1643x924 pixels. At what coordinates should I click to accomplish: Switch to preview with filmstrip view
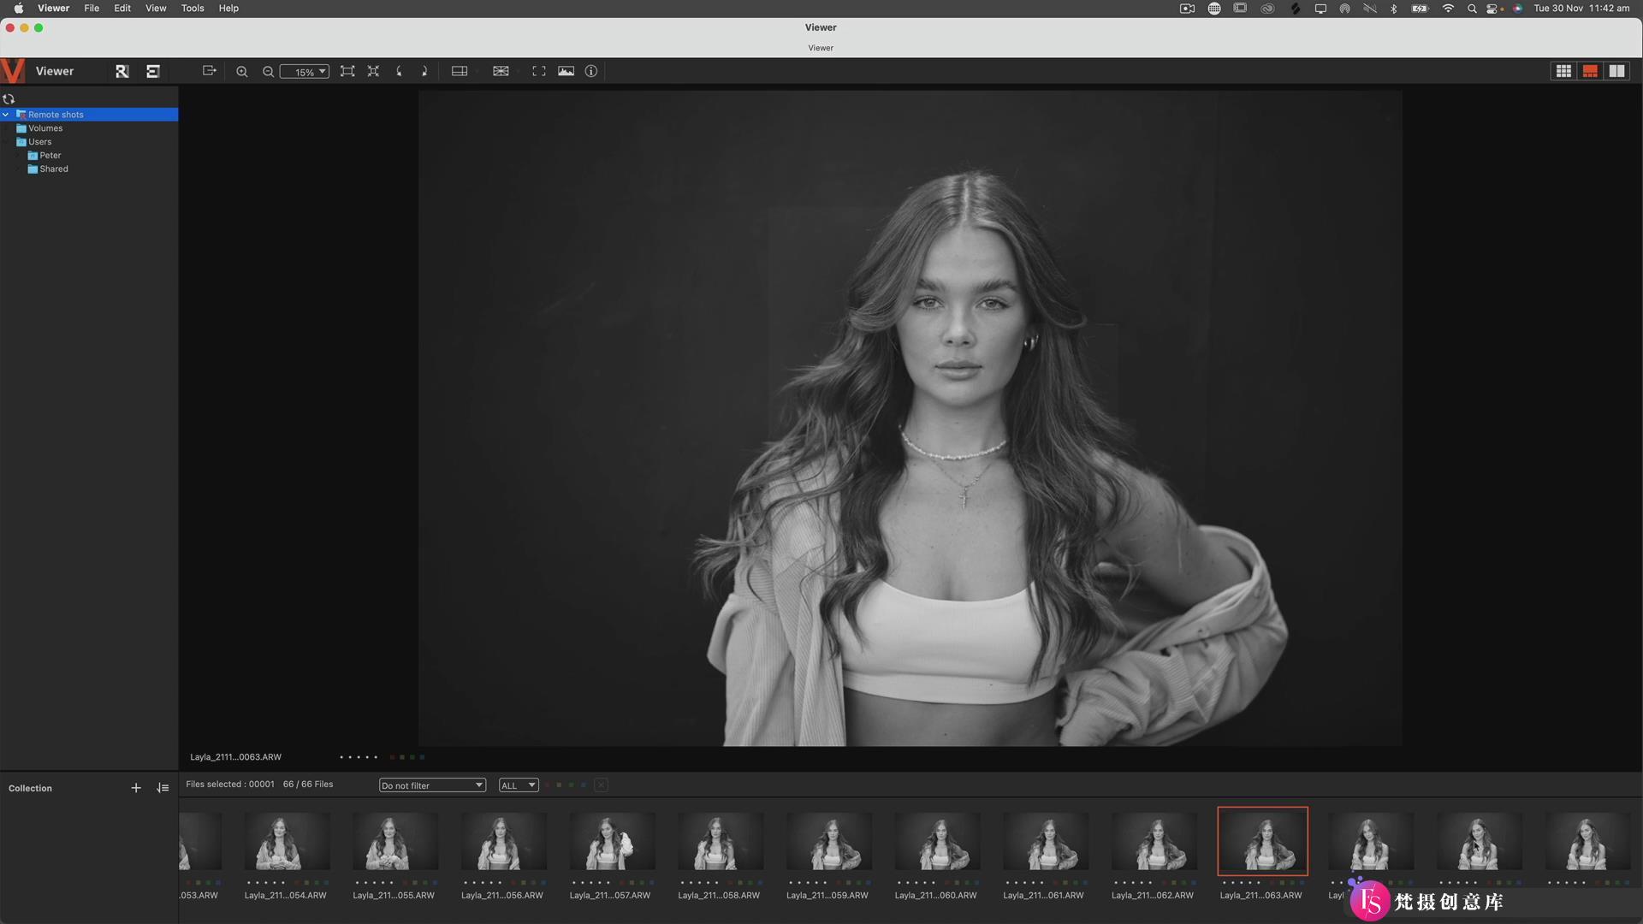(x=1590, y=71)
